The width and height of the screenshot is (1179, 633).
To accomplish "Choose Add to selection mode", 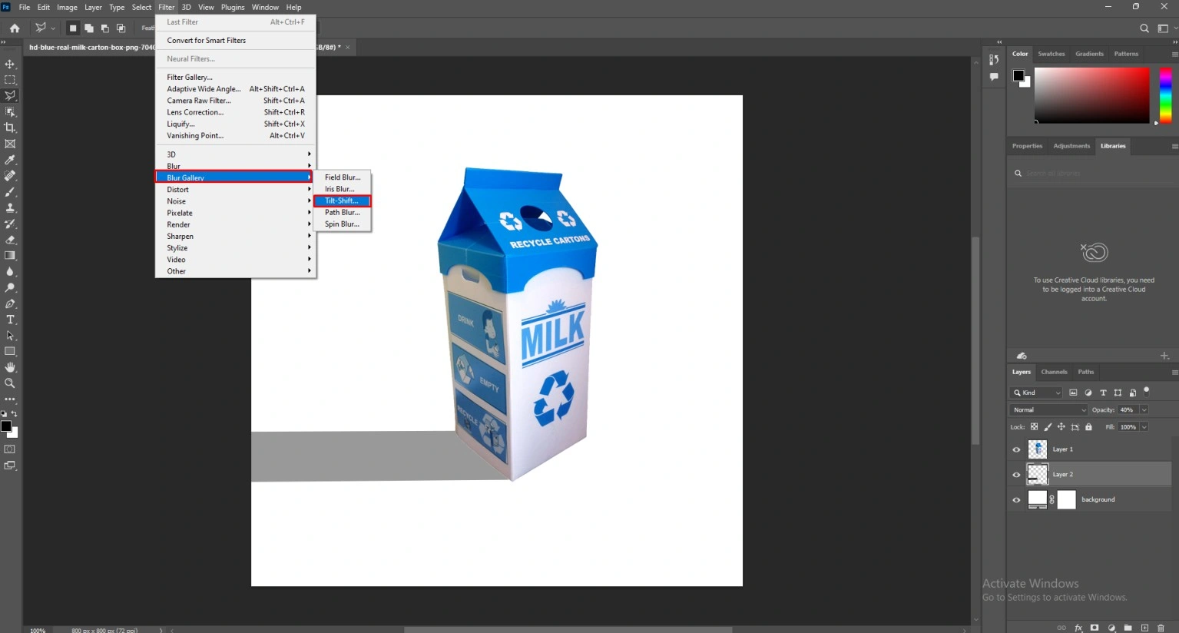I will (89, 28).
